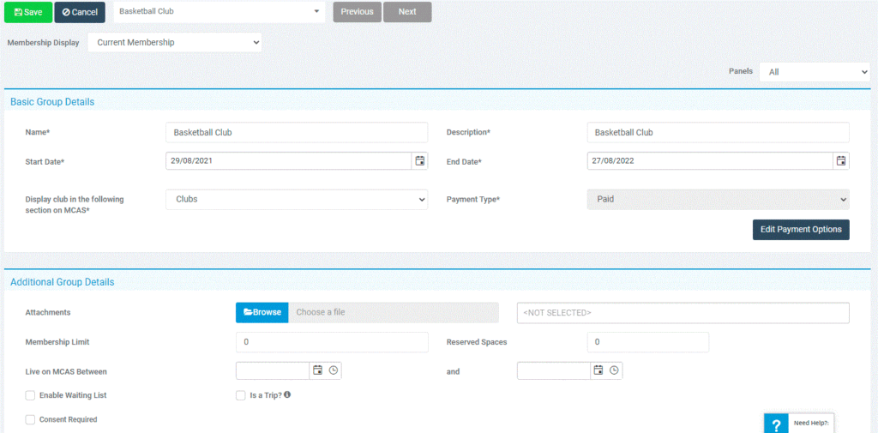The height and width of the screenshot is (433, 878).
Task: Click the Start Date field
Action: tap(289, 160)
